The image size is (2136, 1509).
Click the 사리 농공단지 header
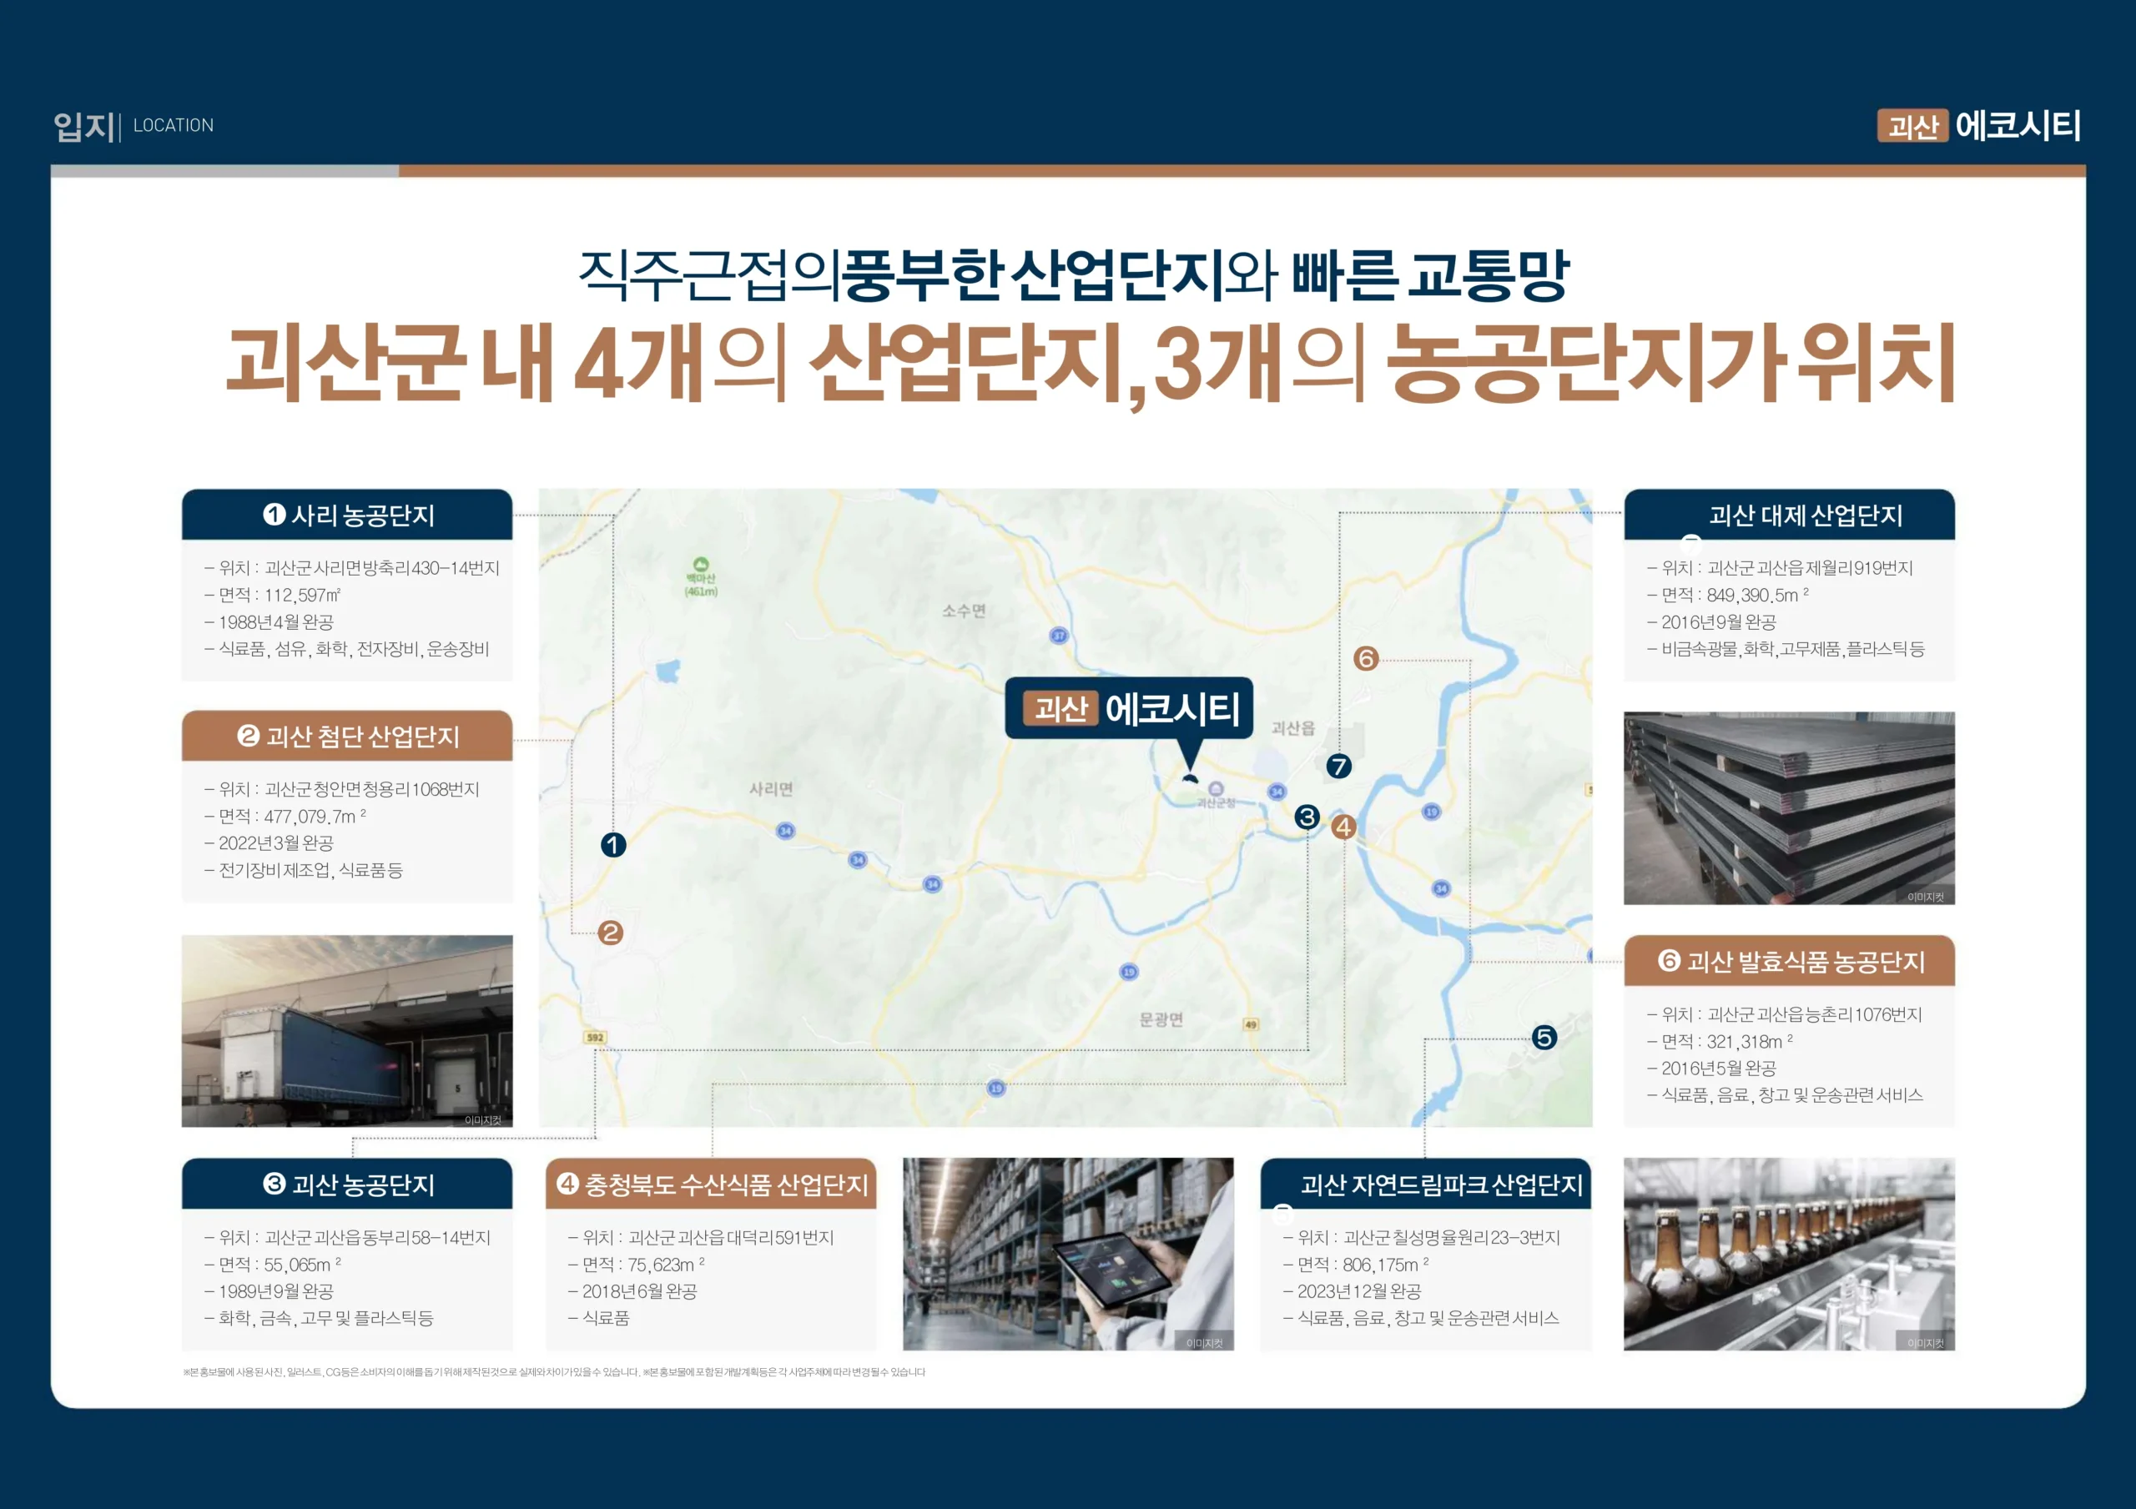point(347,515)
